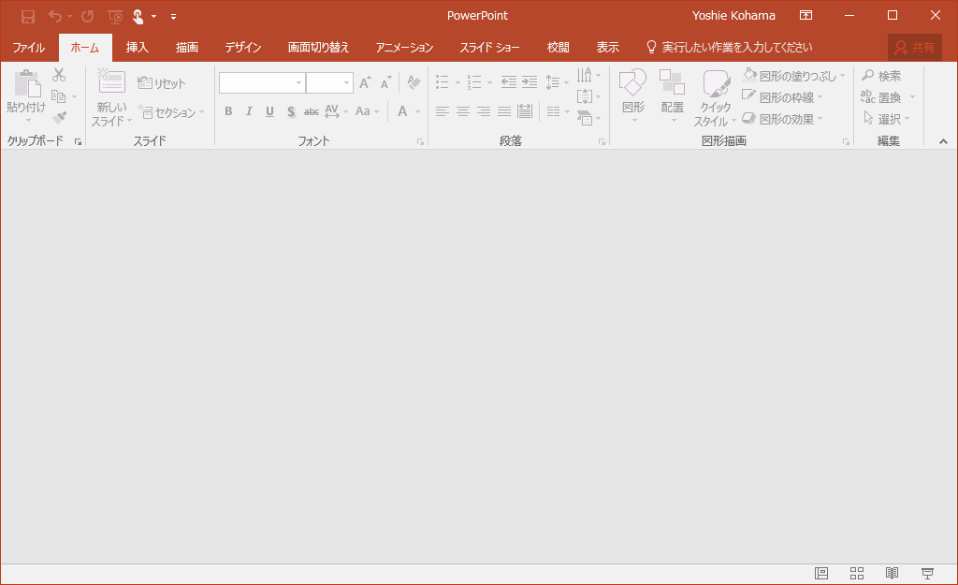Open Customize Quick Access Toolbar dropdown
Screen dimensions: 958x585
[x=173, y=17]
